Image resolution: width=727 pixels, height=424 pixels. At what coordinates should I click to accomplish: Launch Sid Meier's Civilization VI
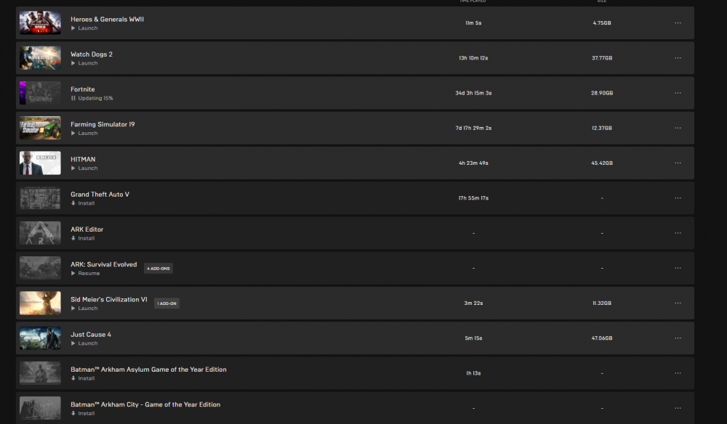point(84,309)
